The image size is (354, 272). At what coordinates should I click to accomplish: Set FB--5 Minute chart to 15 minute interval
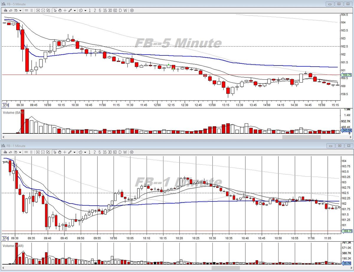[x=105, y=10]
